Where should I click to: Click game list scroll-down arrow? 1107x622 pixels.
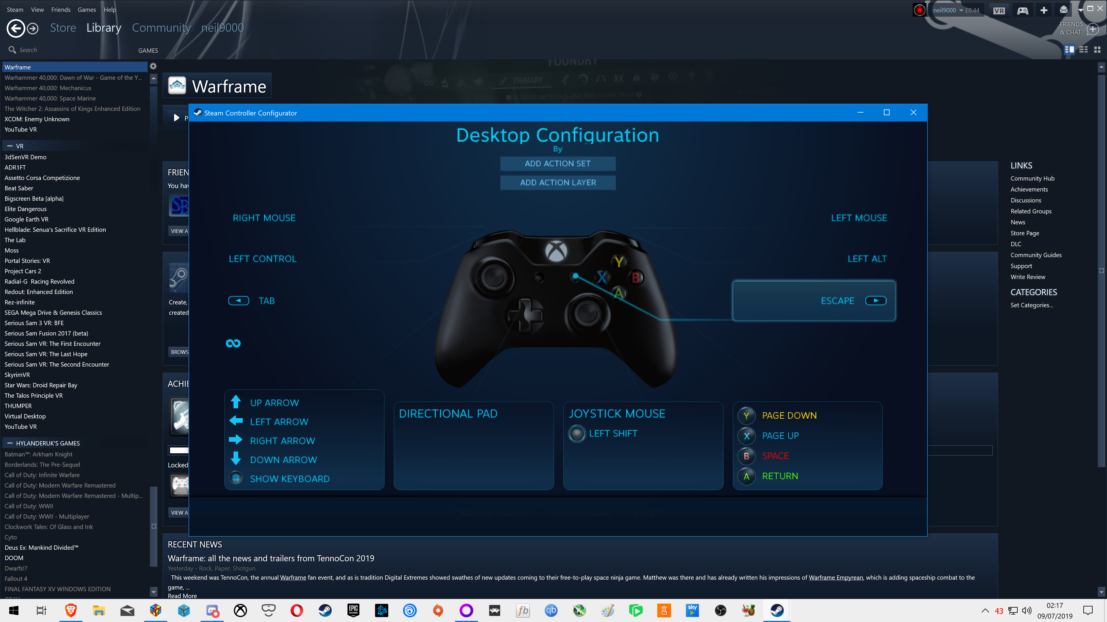(153, 591)
